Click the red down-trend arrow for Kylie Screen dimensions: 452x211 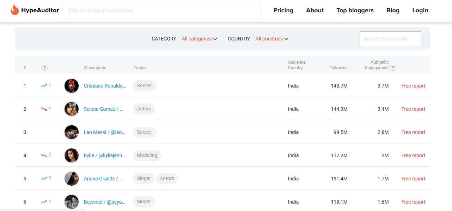tap(44, 155)
